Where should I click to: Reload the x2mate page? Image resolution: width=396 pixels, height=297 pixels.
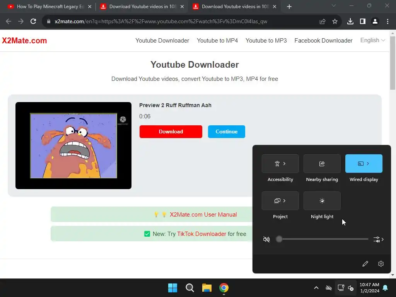33,22
